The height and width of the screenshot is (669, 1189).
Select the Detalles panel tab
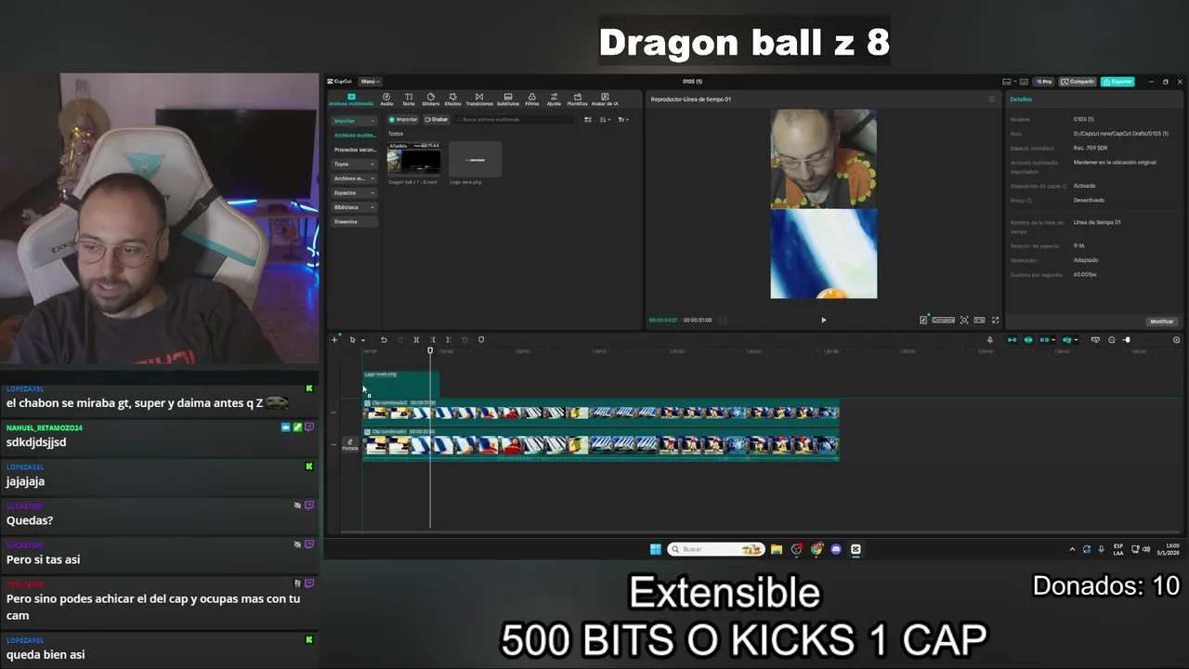click(x=1021, y=99)
